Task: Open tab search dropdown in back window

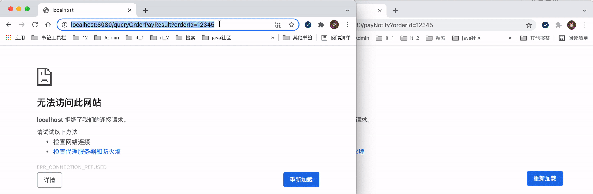Action: click(585, 11)
